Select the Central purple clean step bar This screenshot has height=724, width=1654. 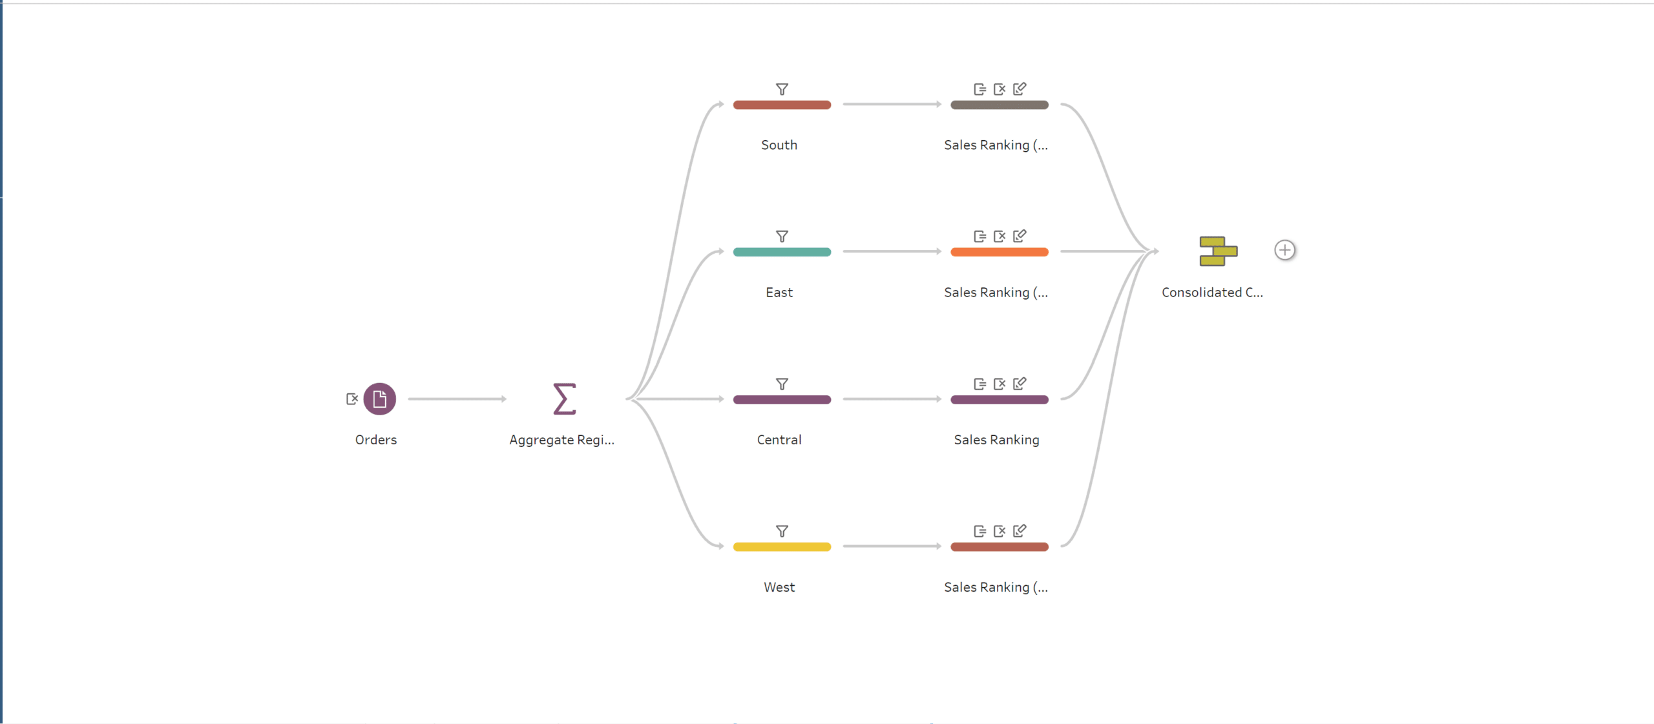click(782, 400)
